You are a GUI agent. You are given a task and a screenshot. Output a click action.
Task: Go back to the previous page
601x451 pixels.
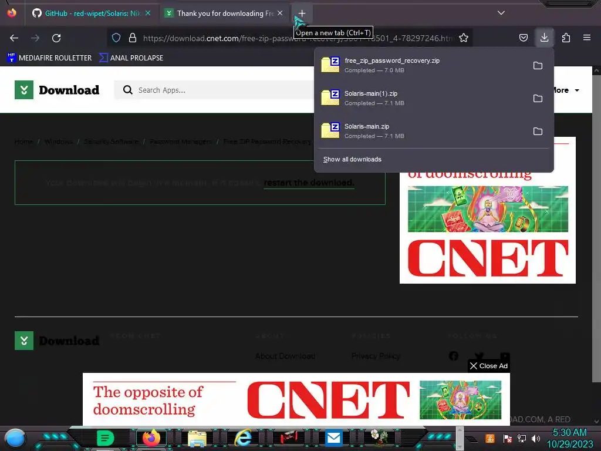click(14, 38)
